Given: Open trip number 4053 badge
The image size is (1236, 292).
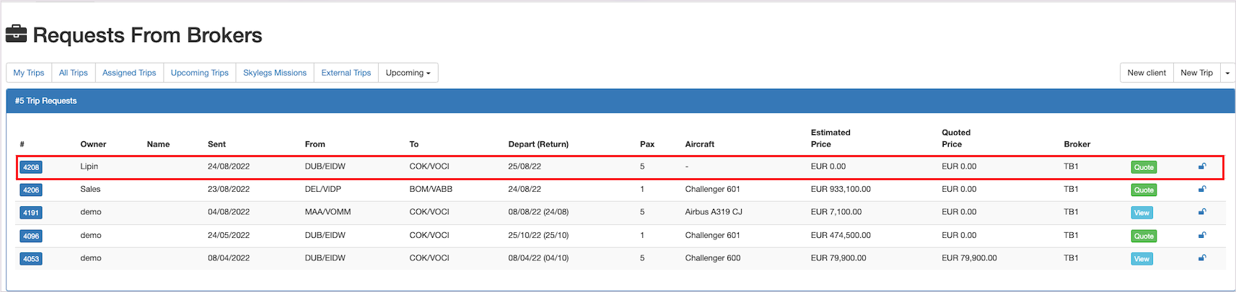Looking at the screenshot, I should pyautogui.click(x=31, y=259).
